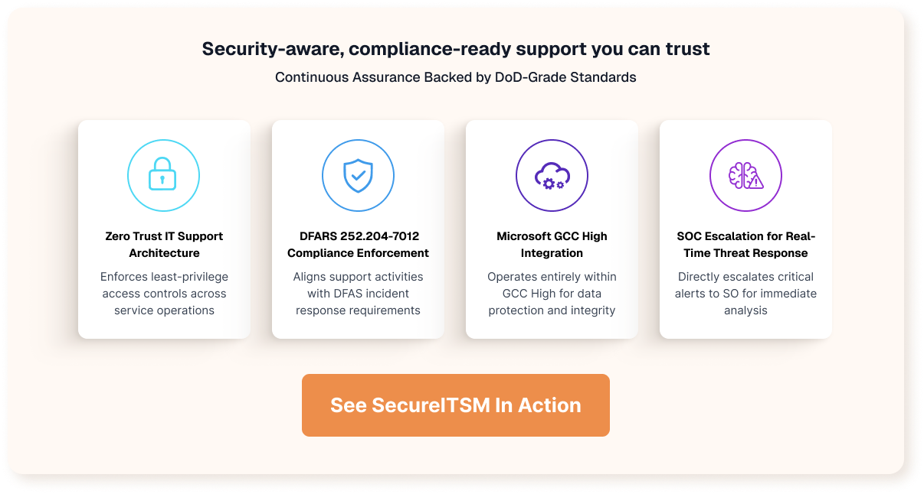Click the warning triangle beside the brain
This screenshot has height=494, width=924.
click(x=755, y=182)
